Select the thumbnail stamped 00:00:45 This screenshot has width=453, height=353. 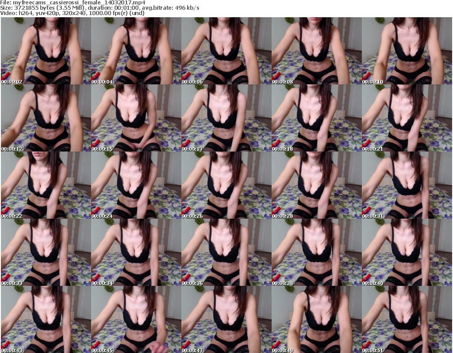136,319
